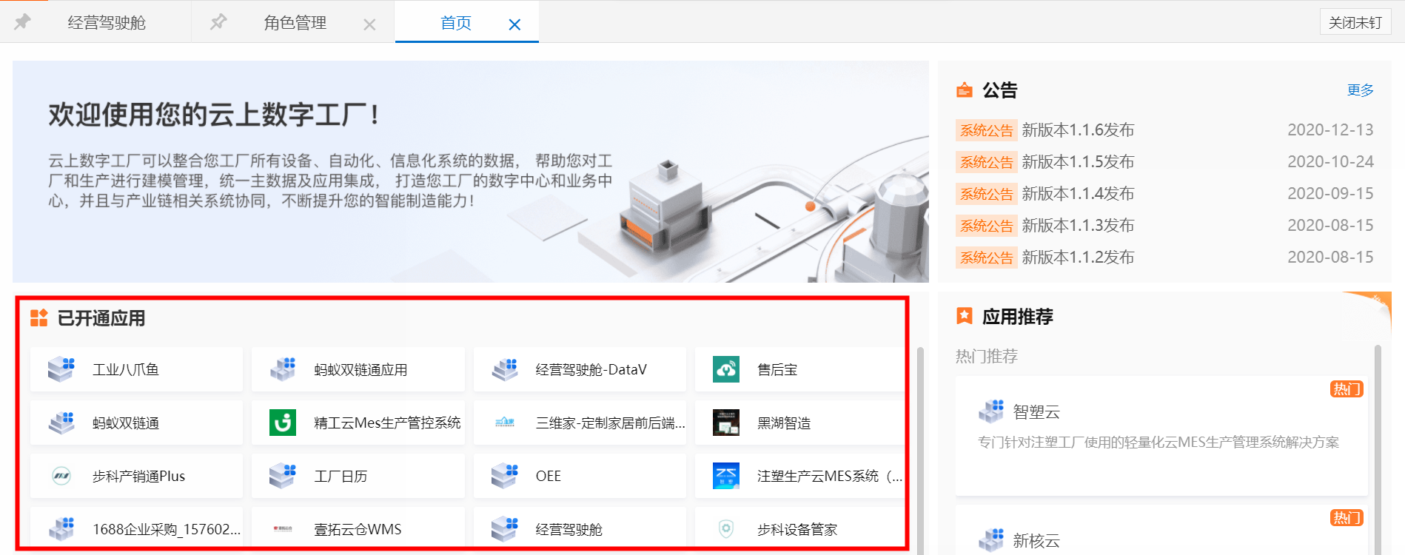Click the 已开通应用 grid icon

pos(38,318)
